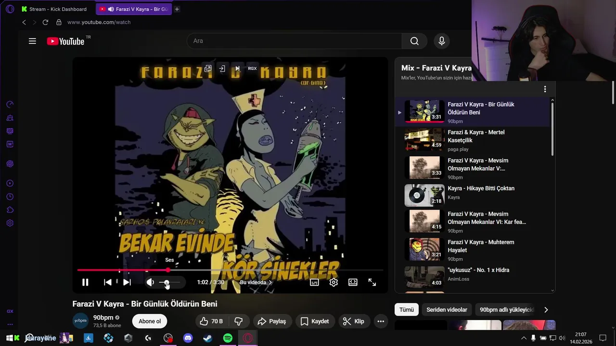Select '90bpm adlı yükleyici' chip

pos(507,310)
